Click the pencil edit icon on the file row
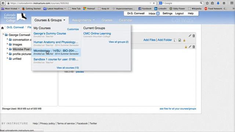The width and height of the screenshot is (235, 132). tap(190, 47)
